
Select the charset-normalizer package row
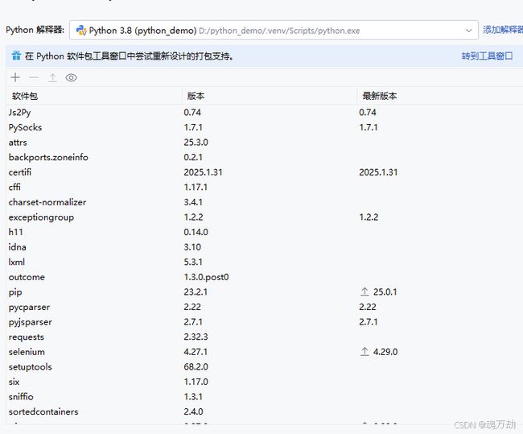click(264, 202)
